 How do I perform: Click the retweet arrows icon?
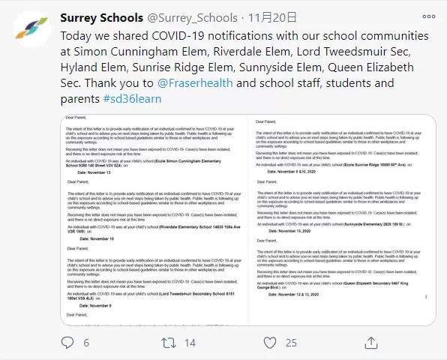pyautogui.click(x=169, y=343)
